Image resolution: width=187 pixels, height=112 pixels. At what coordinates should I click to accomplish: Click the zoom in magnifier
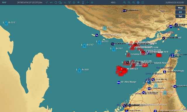tap(124, 3)
